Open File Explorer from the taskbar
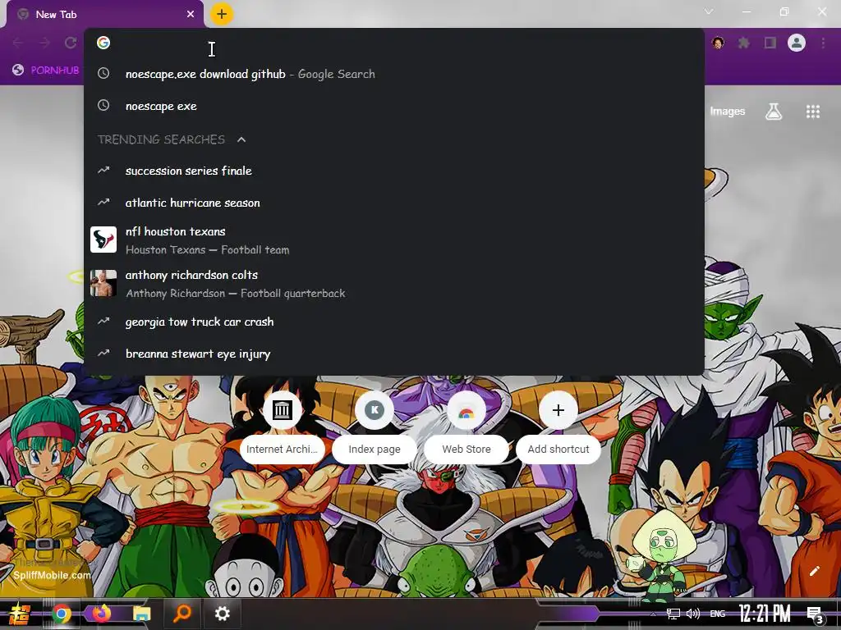Screen dimensions: 841x630 coord(141,614)
